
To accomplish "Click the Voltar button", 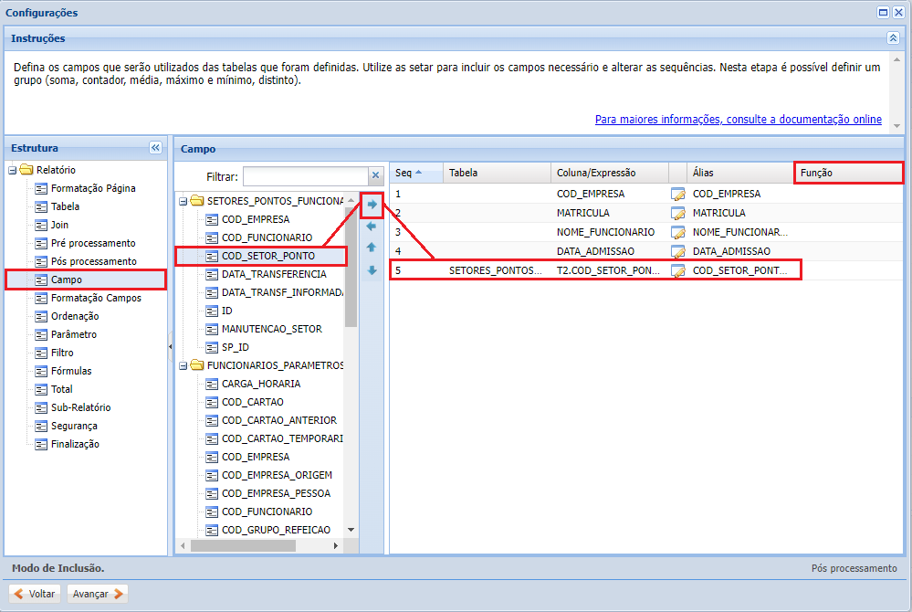I will pos(35,594).
